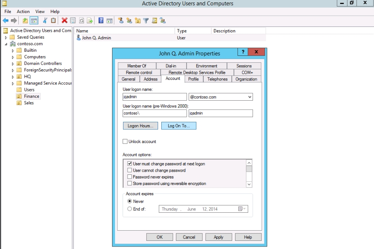Expand the Domain Controllers tree node
The width and height of the screenshot is (374, 249).
[13, 64]
